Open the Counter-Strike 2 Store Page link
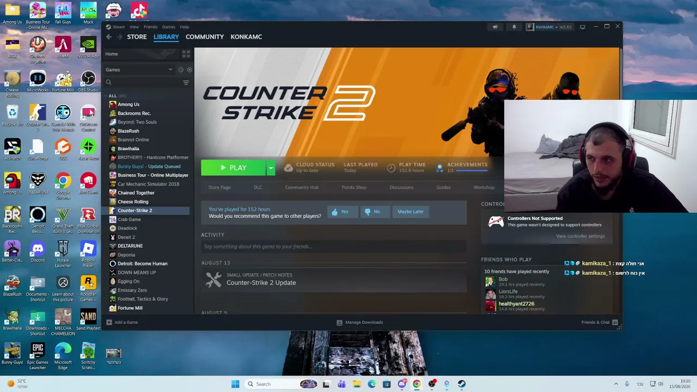Image resolution: width=697 pixels, height=392 pixels. (219, 187)
